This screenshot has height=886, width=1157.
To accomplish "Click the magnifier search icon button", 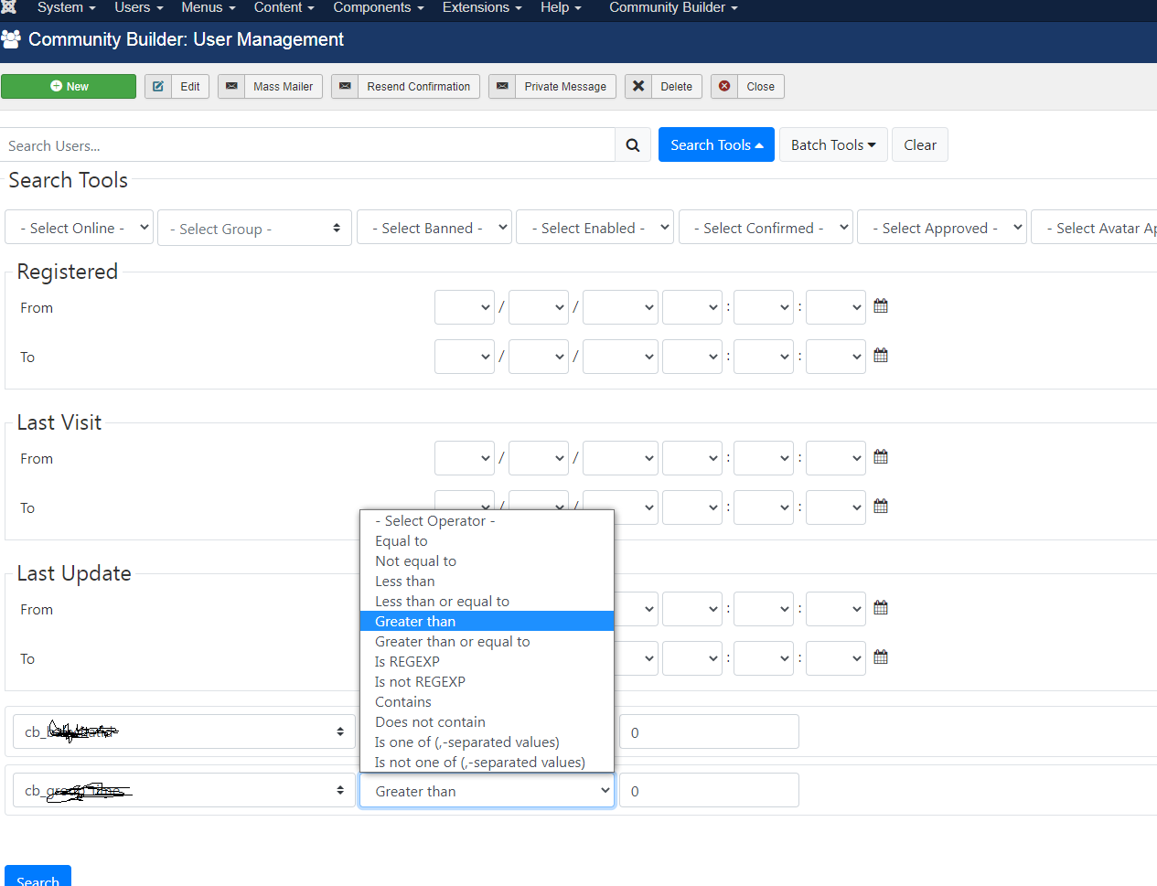I will (x=633, y=145).
